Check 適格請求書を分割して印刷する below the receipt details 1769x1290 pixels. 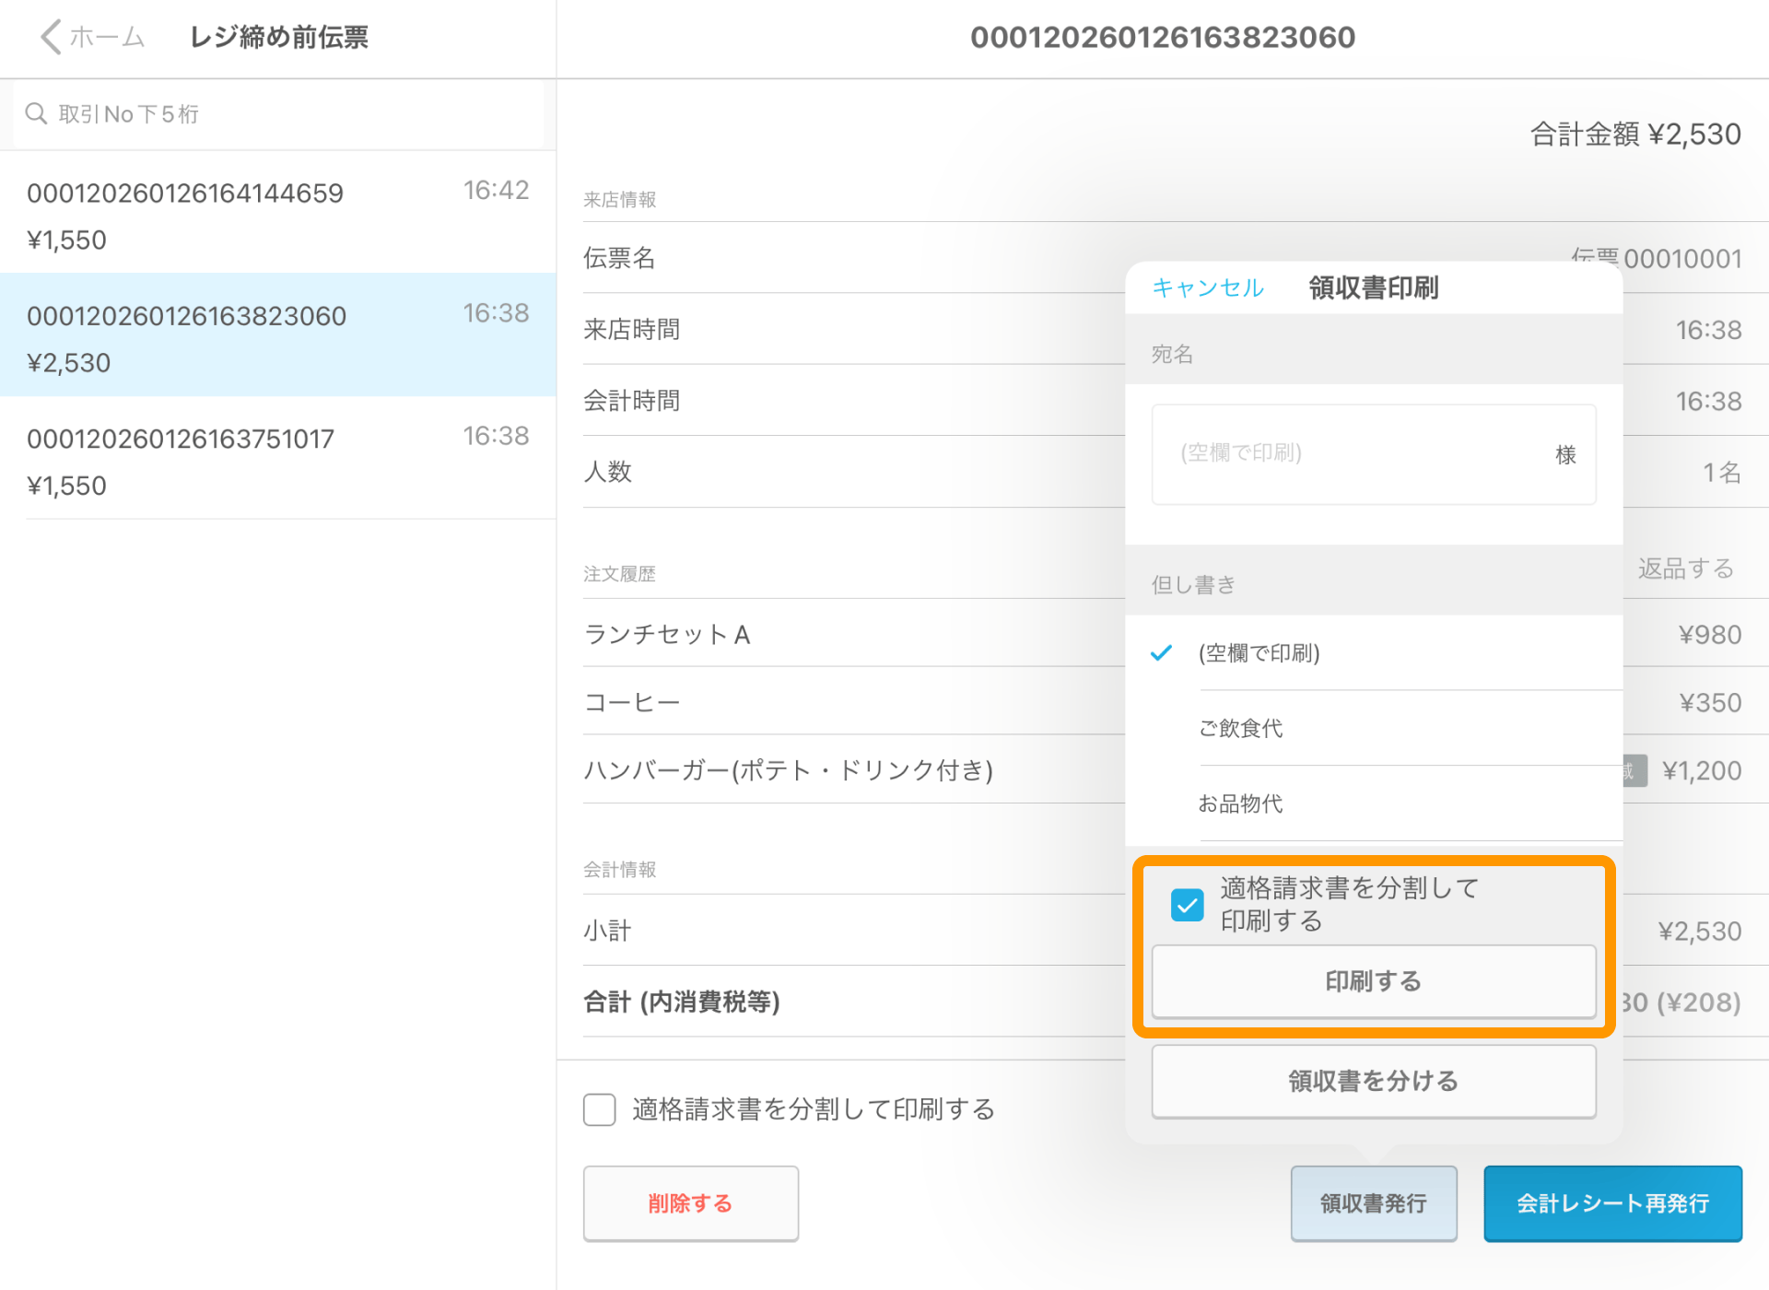coord(599,1110)
